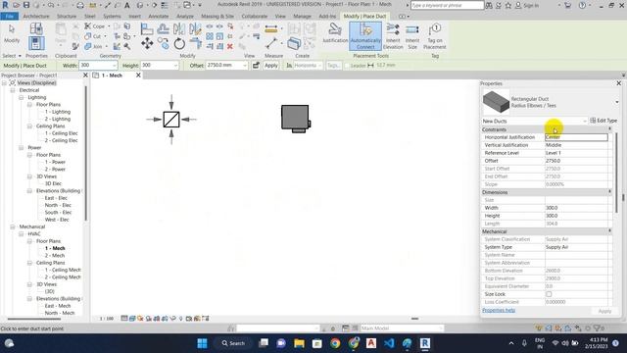This screenshot has width=627, height=353.
Task: Close the 1 - Mech view tab
Action: (138, 75)
